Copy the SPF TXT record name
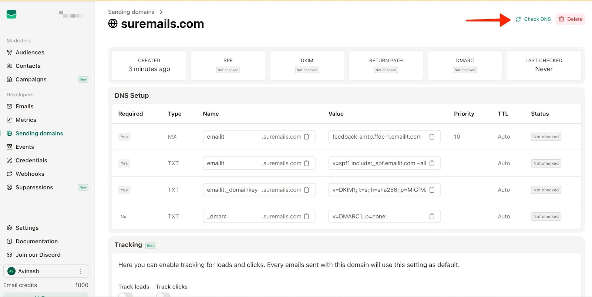The height and width of the screenshot is (297, 592). point(306,163)
